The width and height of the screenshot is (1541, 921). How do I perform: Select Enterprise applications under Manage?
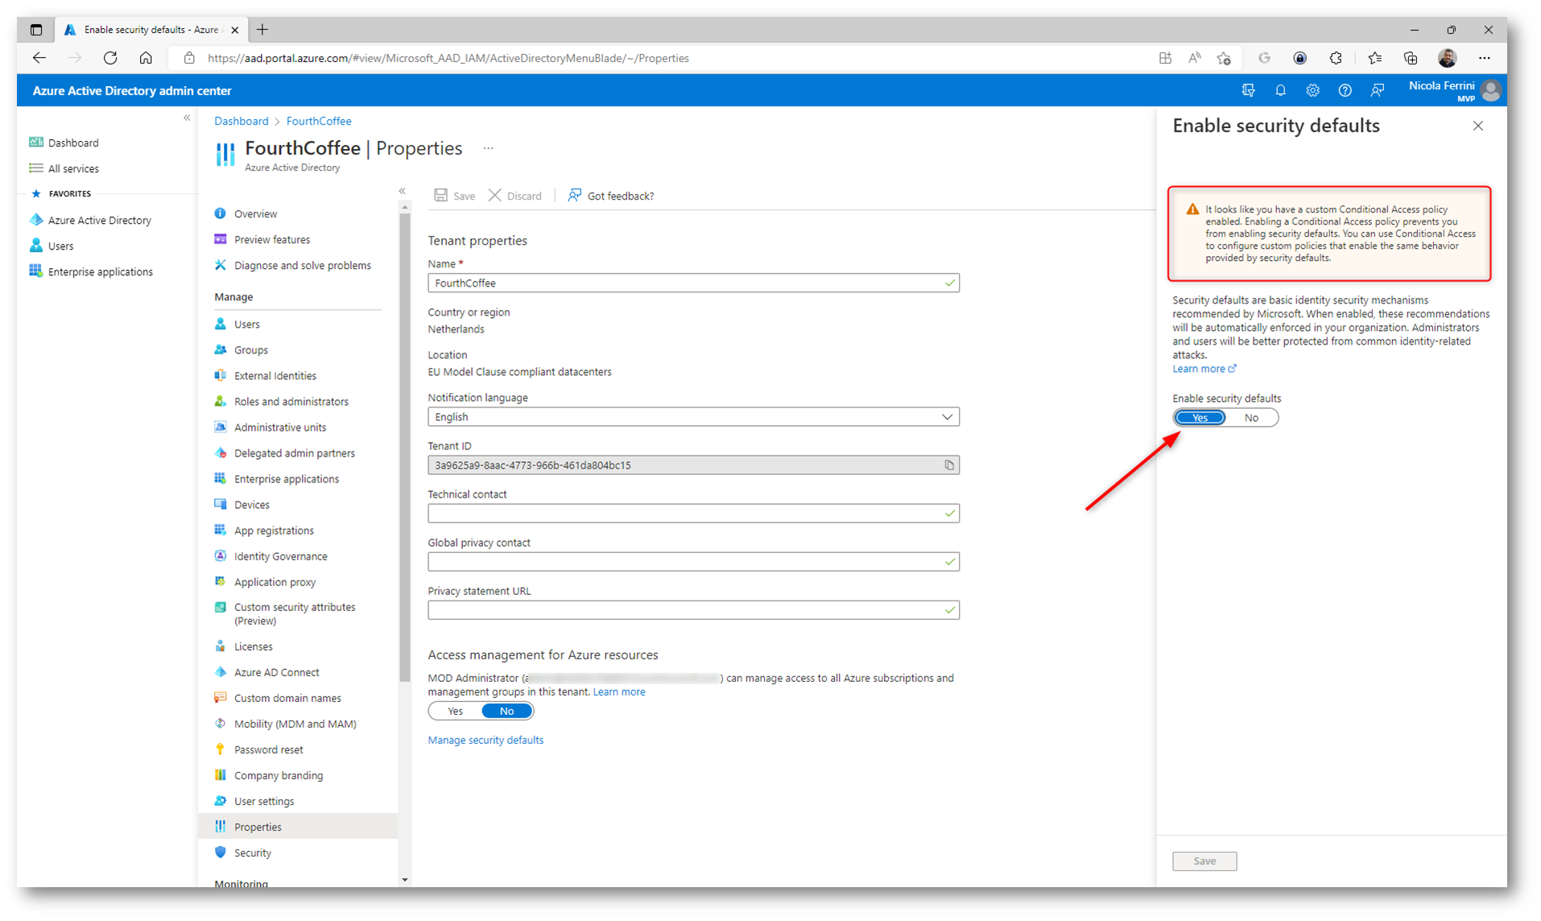(x=286, y=479)
